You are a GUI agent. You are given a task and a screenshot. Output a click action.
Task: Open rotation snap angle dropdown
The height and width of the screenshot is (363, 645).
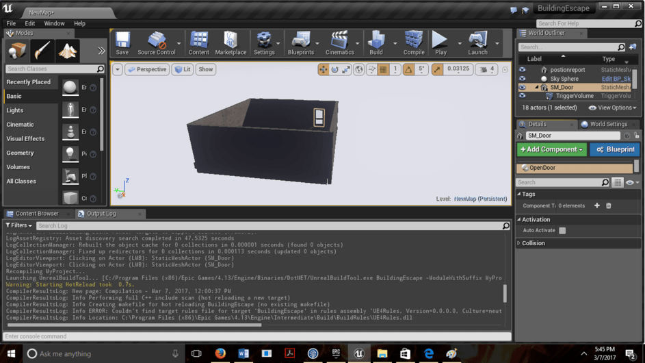point(421,69)
